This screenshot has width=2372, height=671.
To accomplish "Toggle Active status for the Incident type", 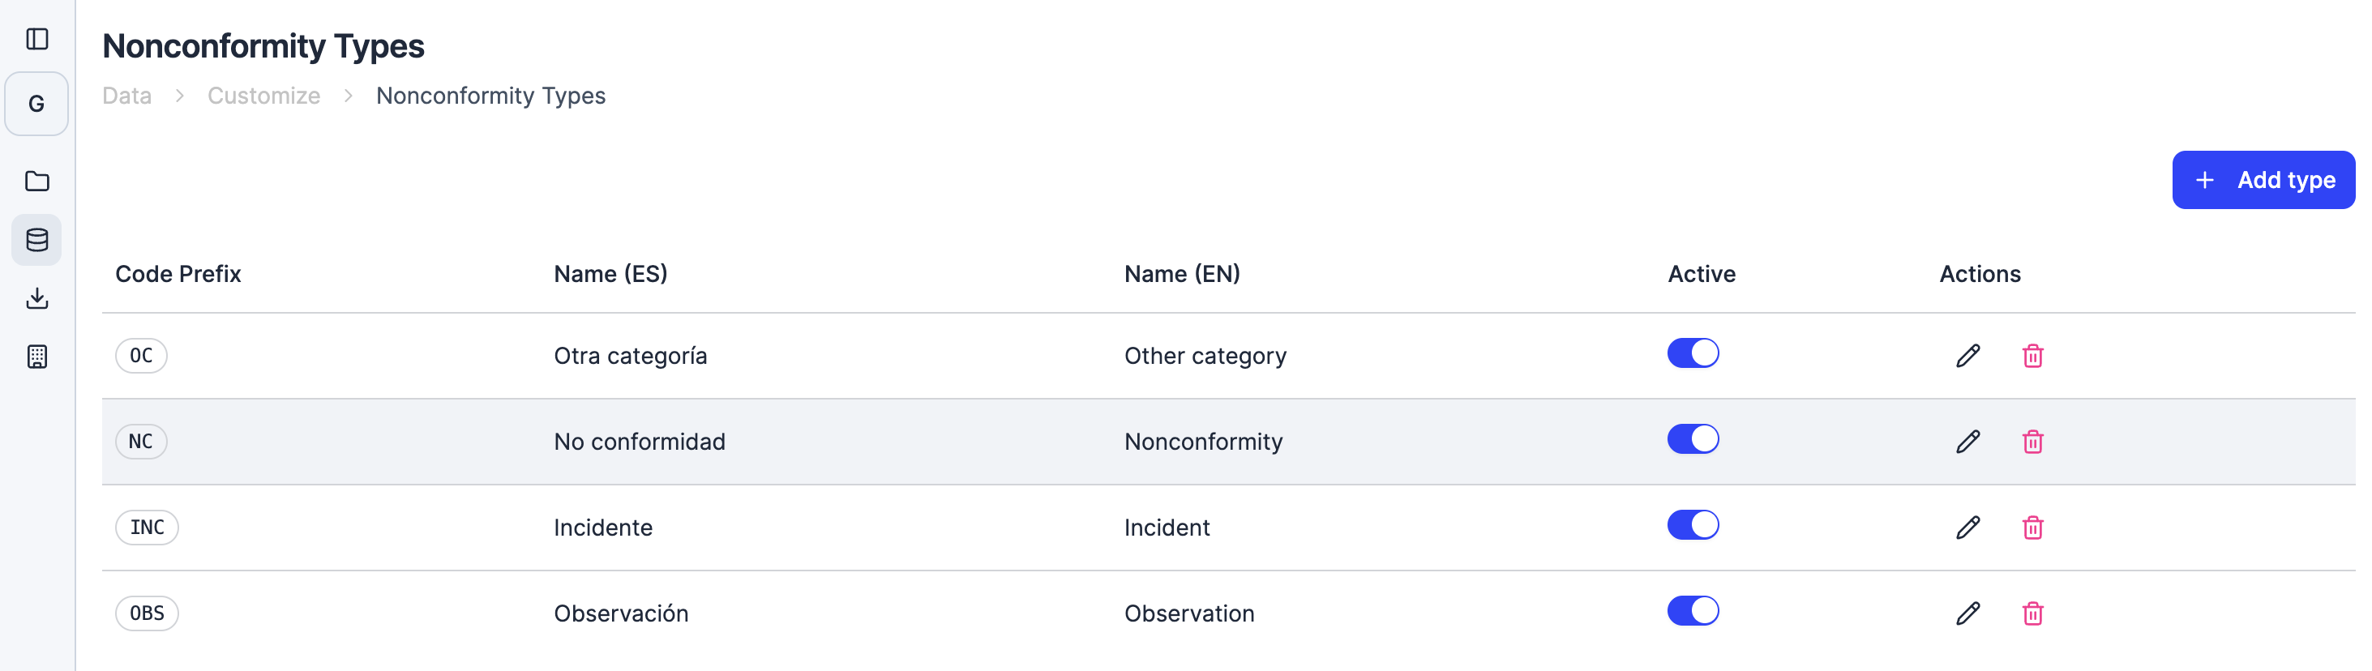I will (1693, 524).
